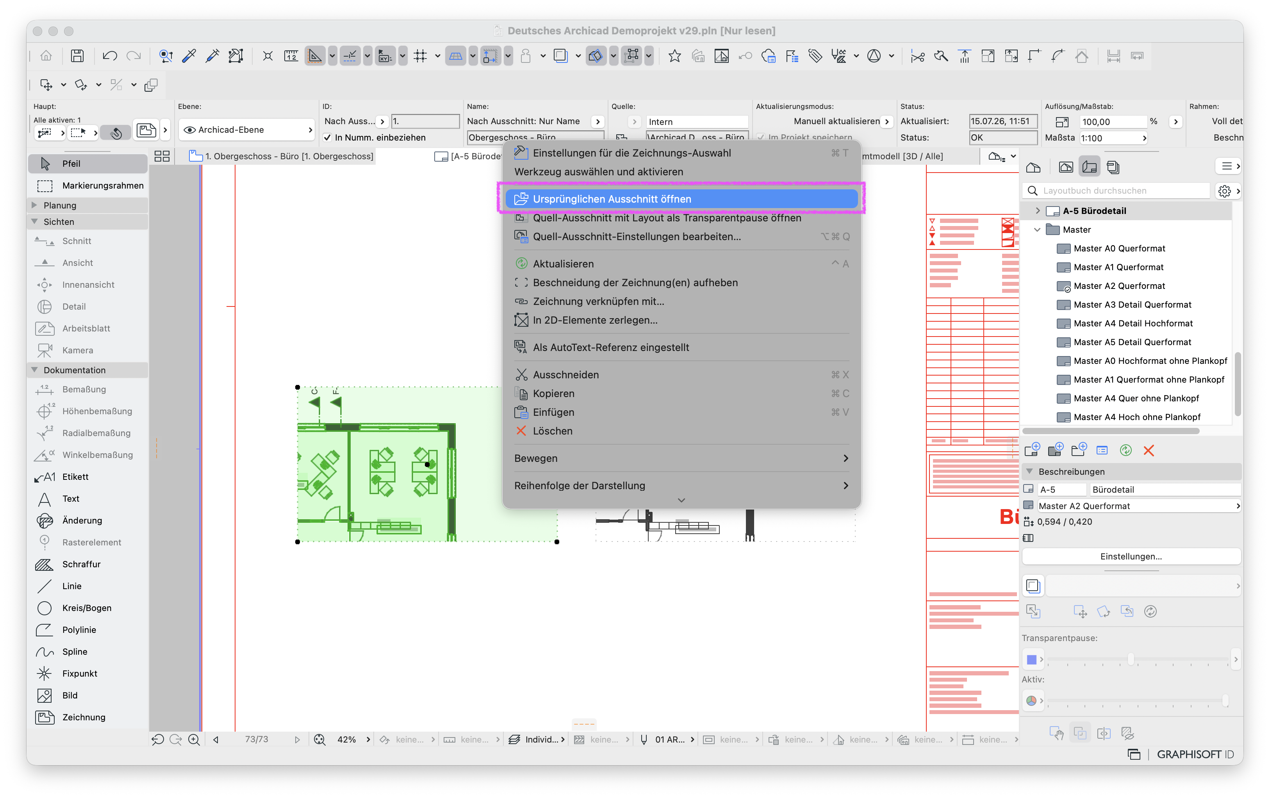Open the Master A2 Querformat dropdown
This screenshot has height=798, width=1270.
tap(1139, 506)
